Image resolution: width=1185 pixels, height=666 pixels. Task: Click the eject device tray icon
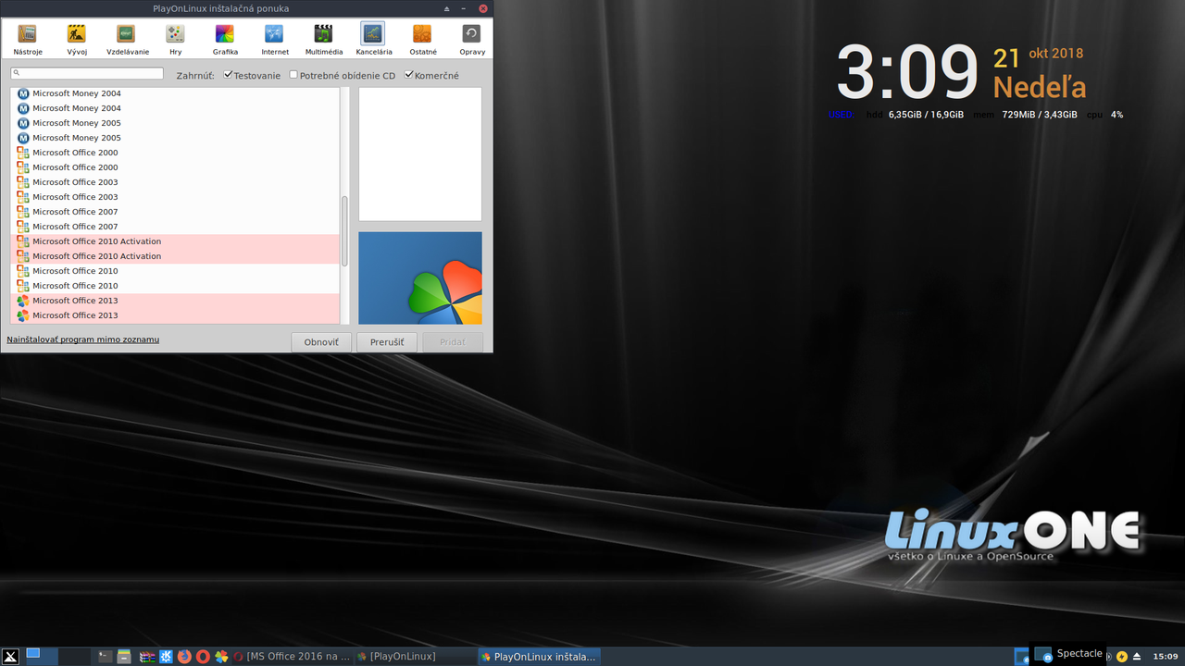click(x=1136, y=657)
